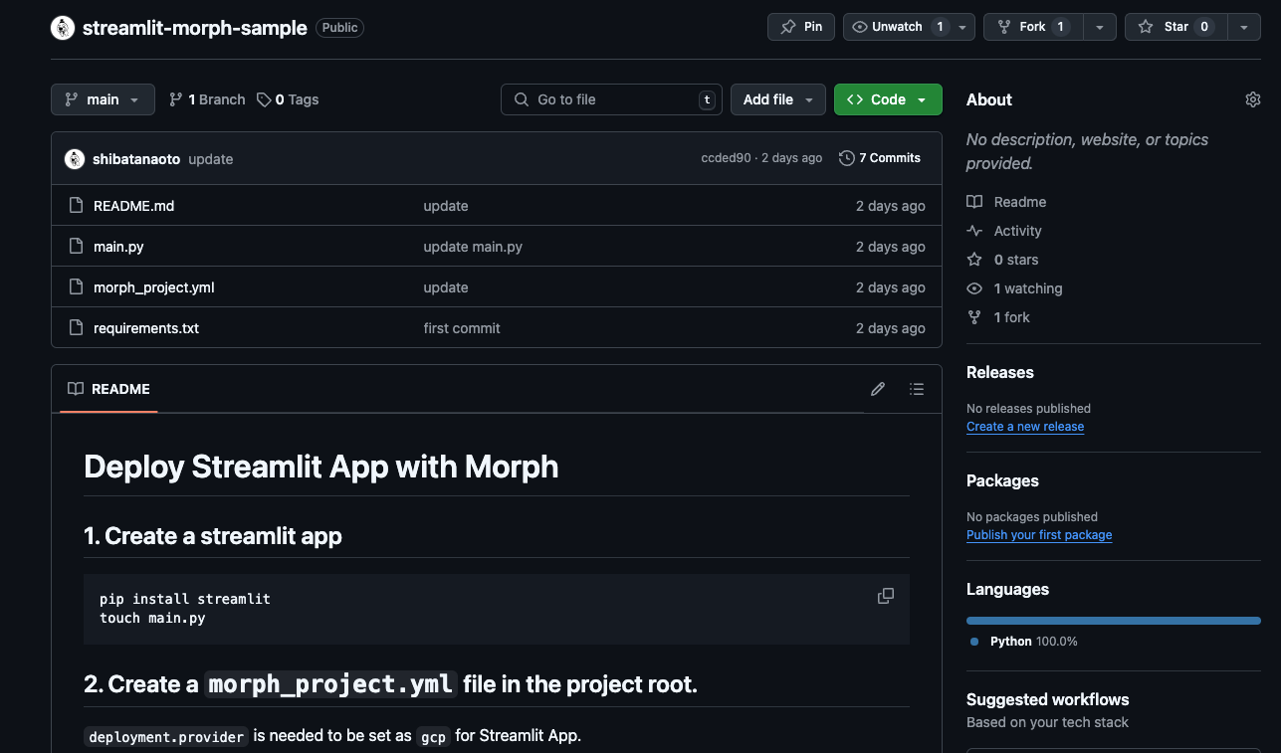Pin this repository
The width and height of the screenshot is (1281, 753).
[x=801, y=27]
